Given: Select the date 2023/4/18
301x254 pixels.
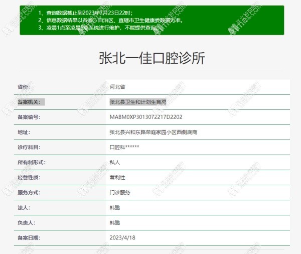Looking at the screenshot, I should point(122,237).
